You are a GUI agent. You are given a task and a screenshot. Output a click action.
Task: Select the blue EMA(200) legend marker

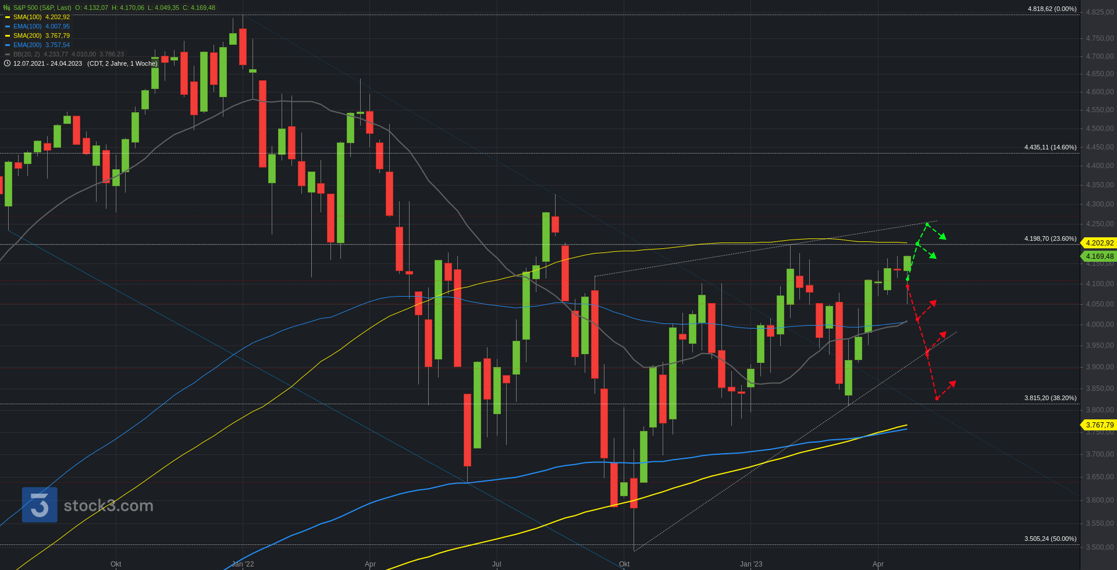(8, 45)
